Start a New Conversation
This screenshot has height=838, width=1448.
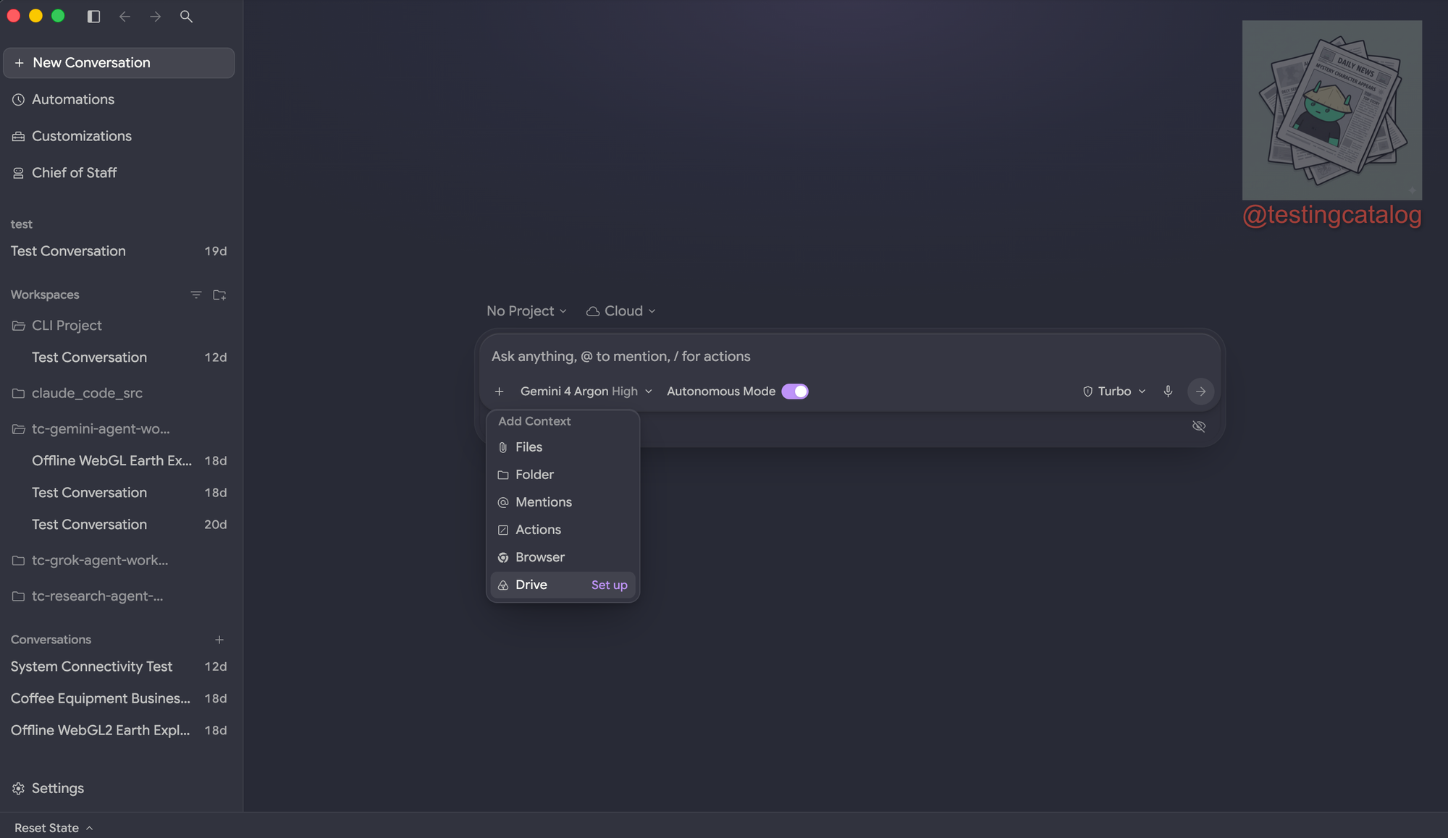click(119, 63)
